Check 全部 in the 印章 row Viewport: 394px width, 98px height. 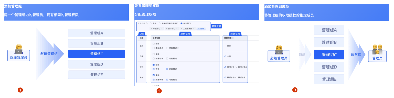[154, 54]
